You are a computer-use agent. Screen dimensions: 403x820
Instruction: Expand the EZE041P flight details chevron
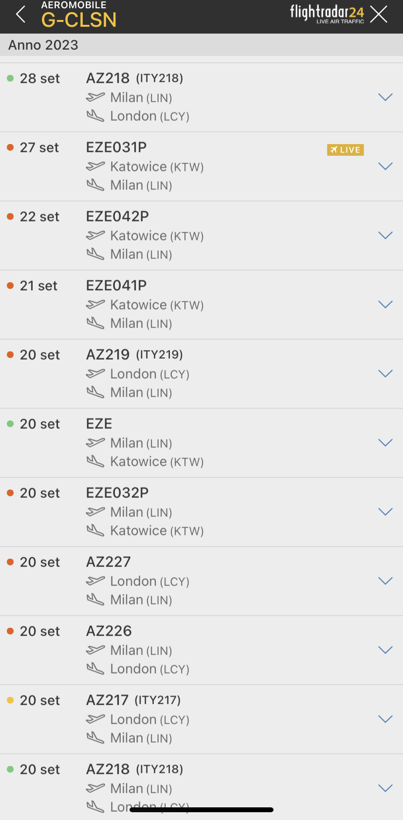(x=385, y=305)
